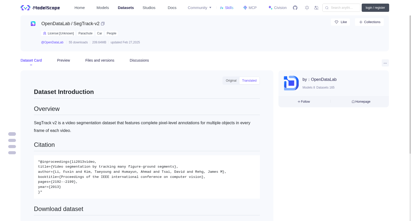Open the Files and versions tab
This screenshot has width=411, height=221.
(100, 60)
